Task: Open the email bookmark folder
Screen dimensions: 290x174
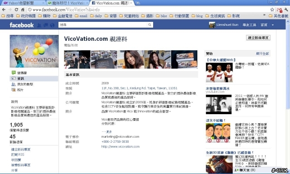Action: click(81, 16)
